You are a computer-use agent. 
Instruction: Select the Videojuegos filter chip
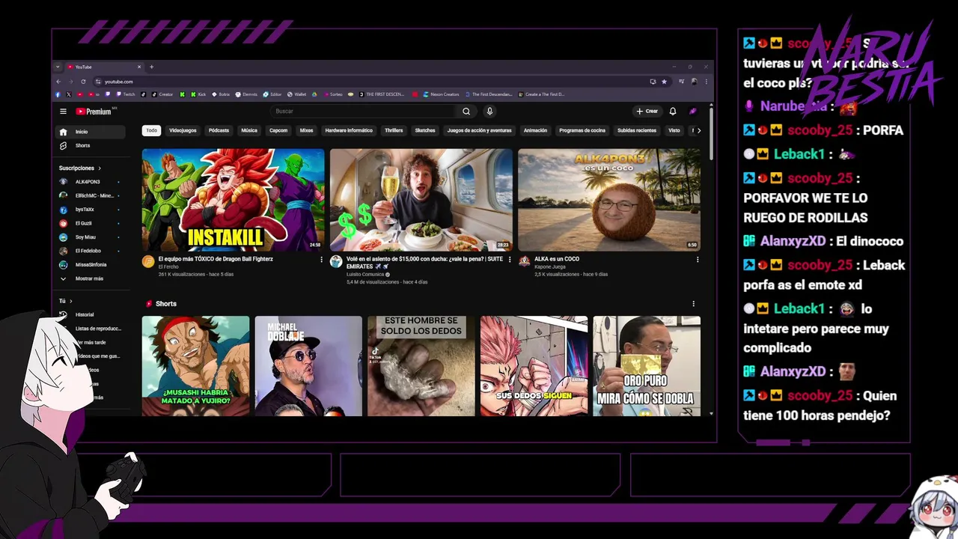pyautogui.click(x=183, y=130)
